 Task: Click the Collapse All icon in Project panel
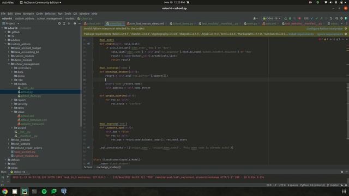pyautogui.click(x=69, y=23)
